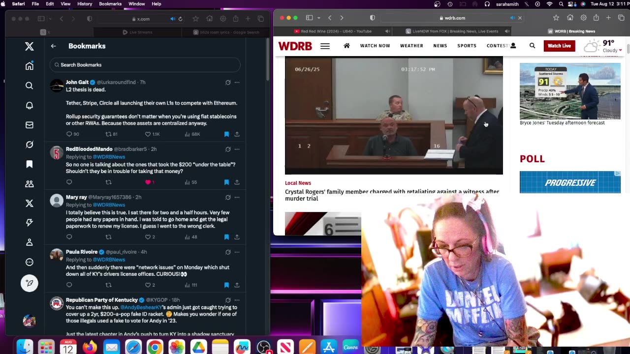Click the Local News category link
Viewport: 630px width, 354px height.
298,183
